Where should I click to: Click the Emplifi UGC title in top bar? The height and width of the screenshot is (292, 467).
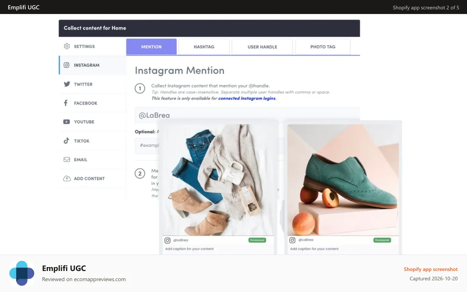click(24, 7)
